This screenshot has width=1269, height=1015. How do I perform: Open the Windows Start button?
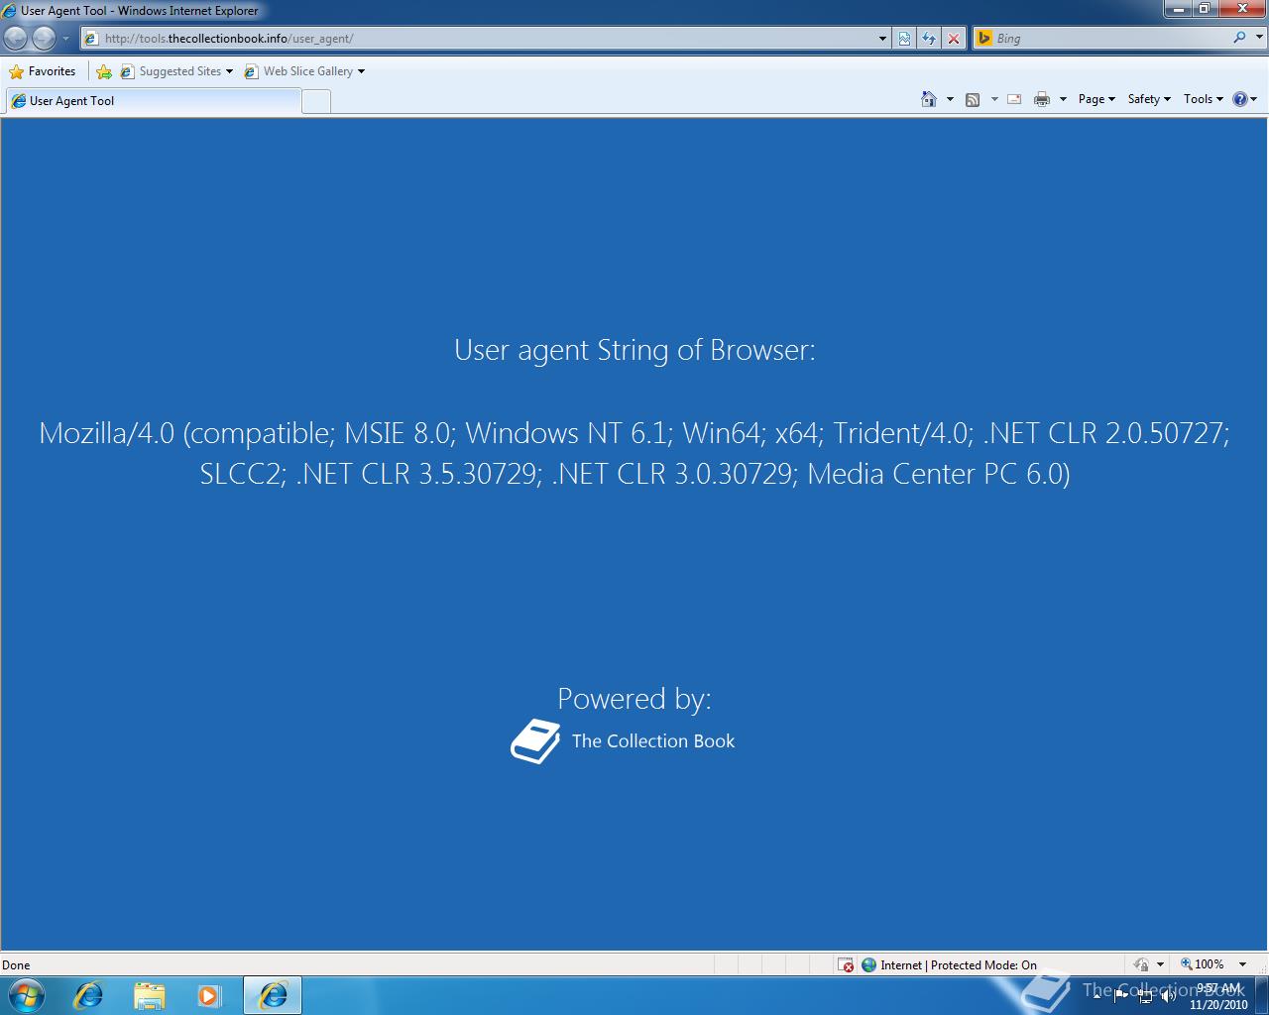coord(26,994)
